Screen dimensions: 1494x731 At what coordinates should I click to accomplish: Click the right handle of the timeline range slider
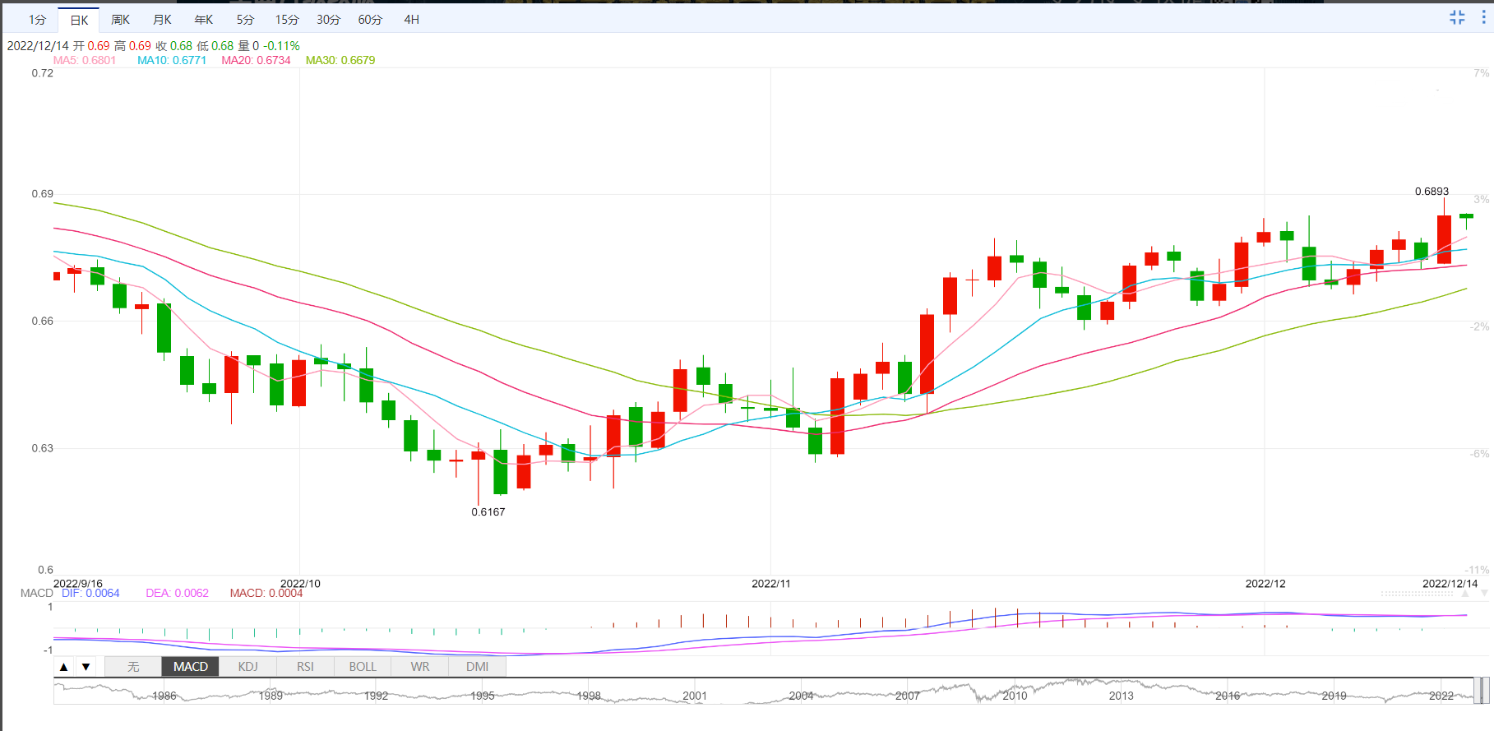1486,691
